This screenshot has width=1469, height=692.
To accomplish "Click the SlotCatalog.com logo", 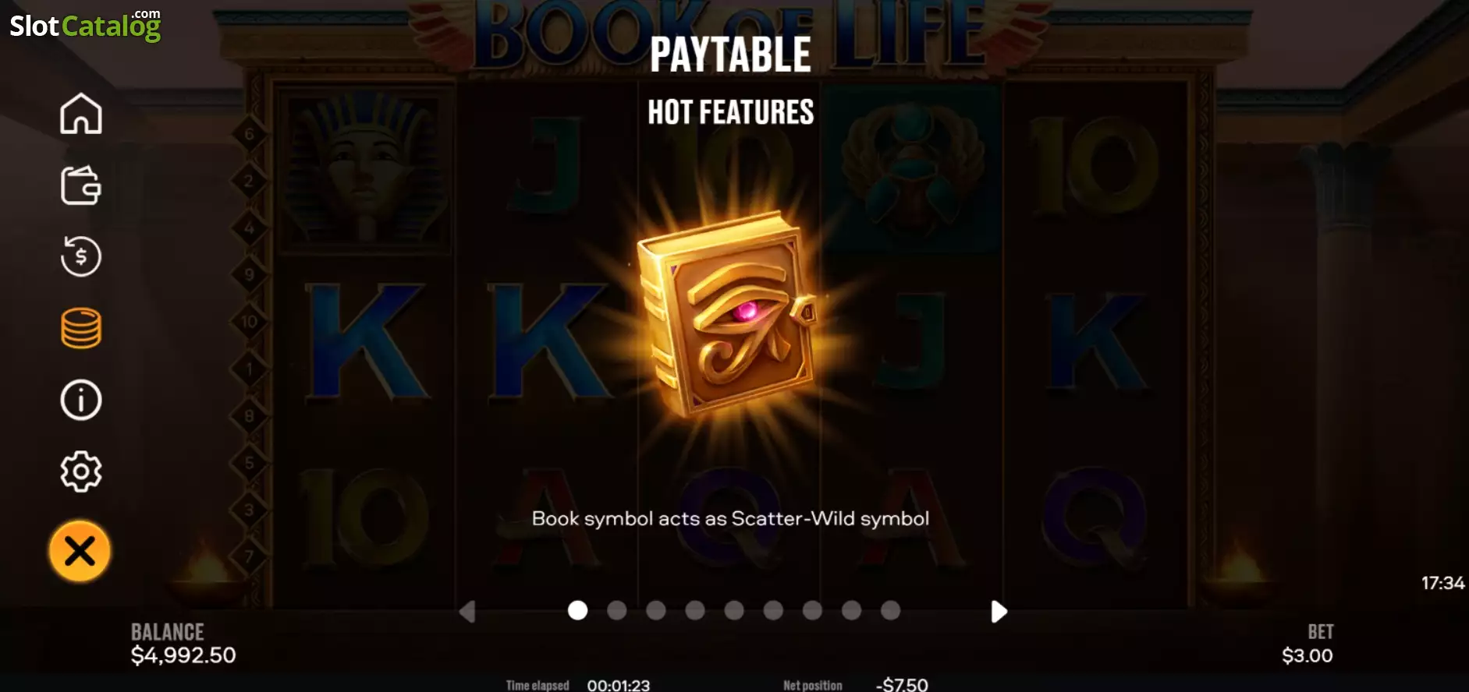I will (85, 25).
